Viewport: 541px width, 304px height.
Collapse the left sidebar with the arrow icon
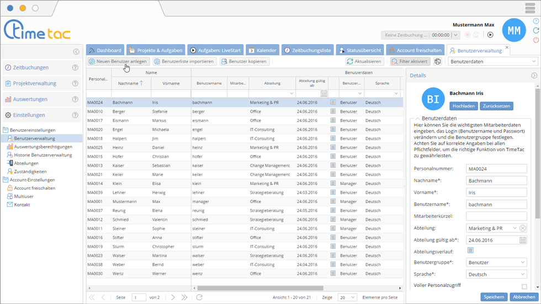pyautogui.click(x=76, y=52)
